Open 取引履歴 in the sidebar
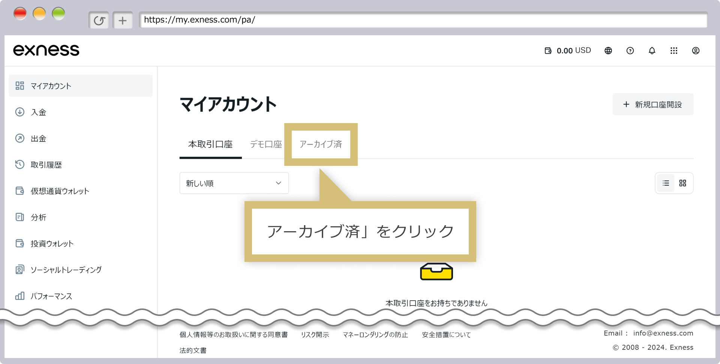The image size is (720, 364). point(81,164)
